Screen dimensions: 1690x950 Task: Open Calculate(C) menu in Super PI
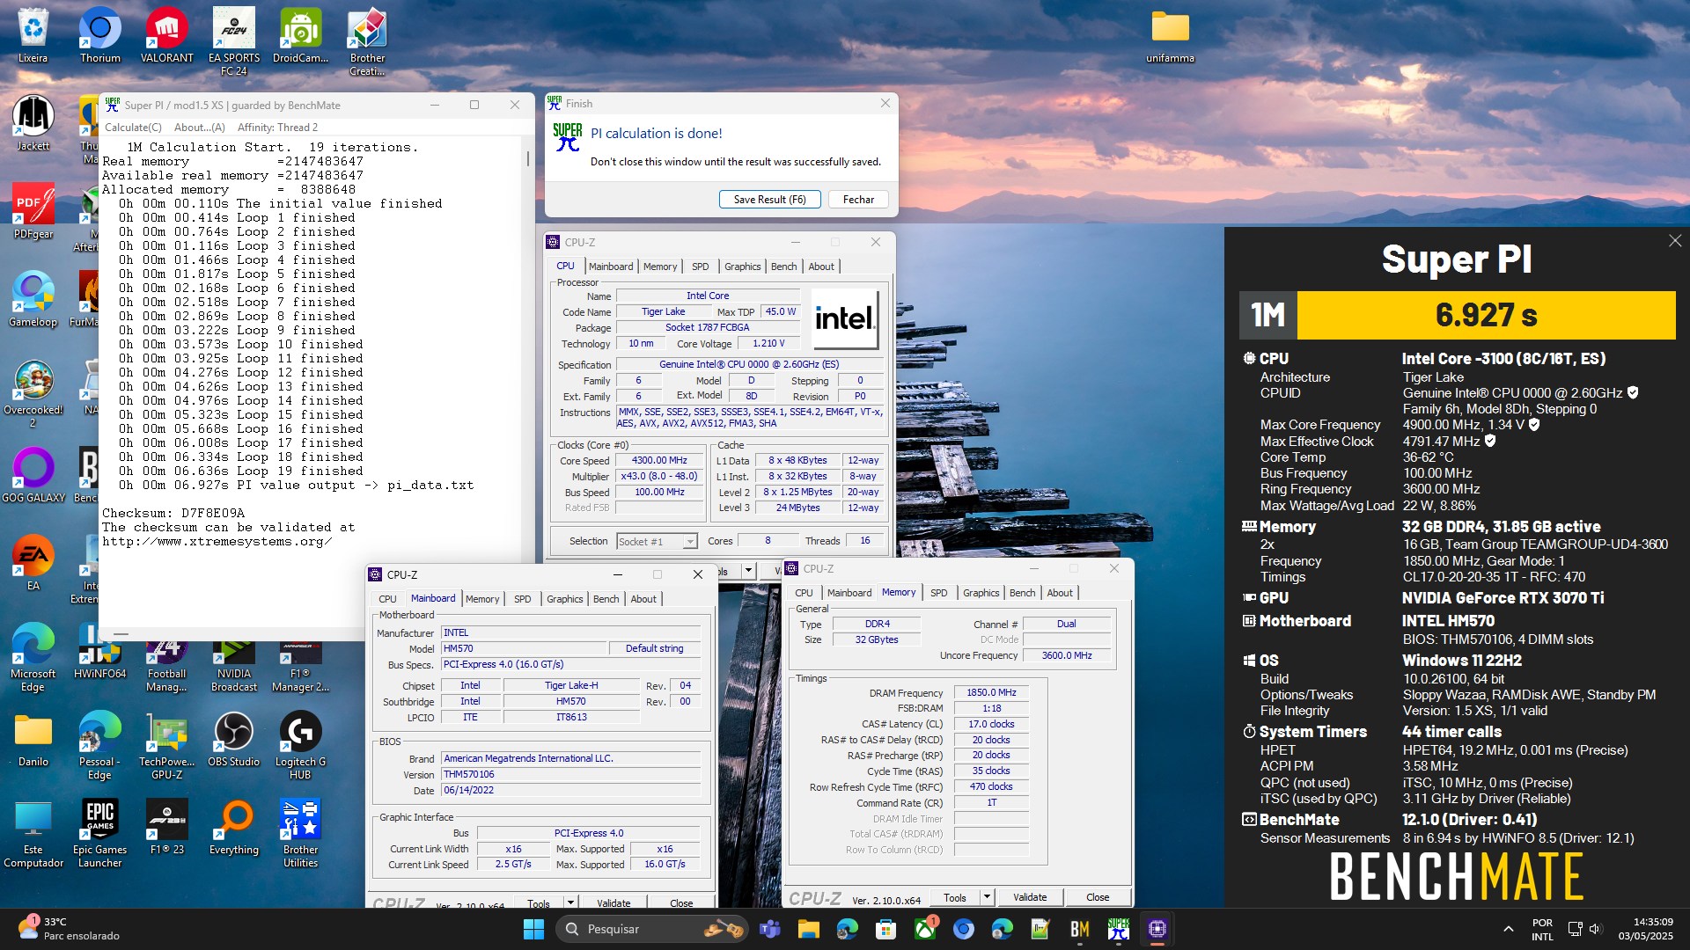pyautogui.click(x=133, y=127)
